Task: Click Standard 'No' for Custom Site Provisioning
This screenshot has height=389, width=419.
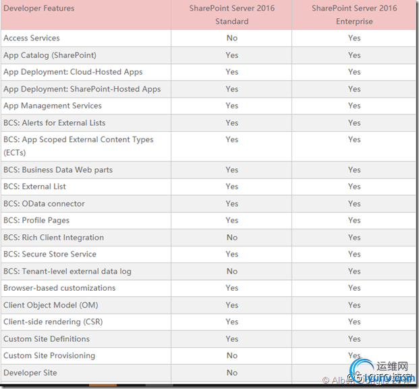Action: click(x=231, y=356)
